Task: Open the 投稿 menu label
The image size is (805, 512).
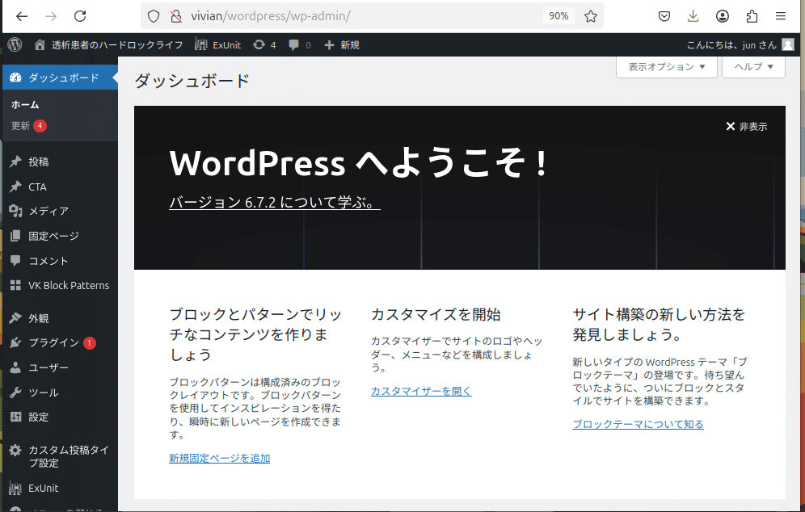Action: [x=39, y=162]
